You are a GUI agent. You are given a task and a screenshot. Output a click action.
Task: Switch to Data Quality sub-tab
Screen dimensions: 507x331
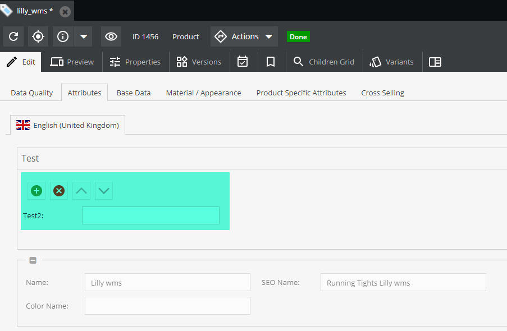31,93
